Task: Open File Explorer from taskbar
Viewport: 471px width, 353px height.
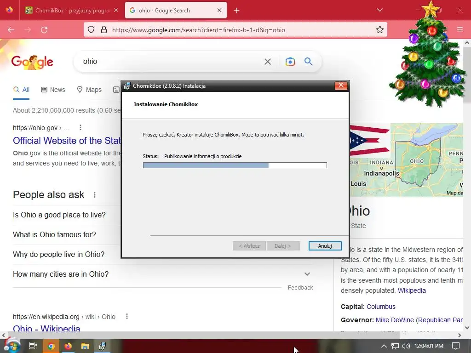Action: 85,346
